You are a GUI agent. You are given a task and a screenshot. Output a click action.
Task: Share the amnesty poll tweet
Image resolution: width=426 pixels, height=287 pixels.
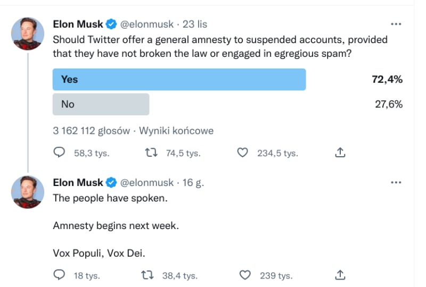pos(341,153)
